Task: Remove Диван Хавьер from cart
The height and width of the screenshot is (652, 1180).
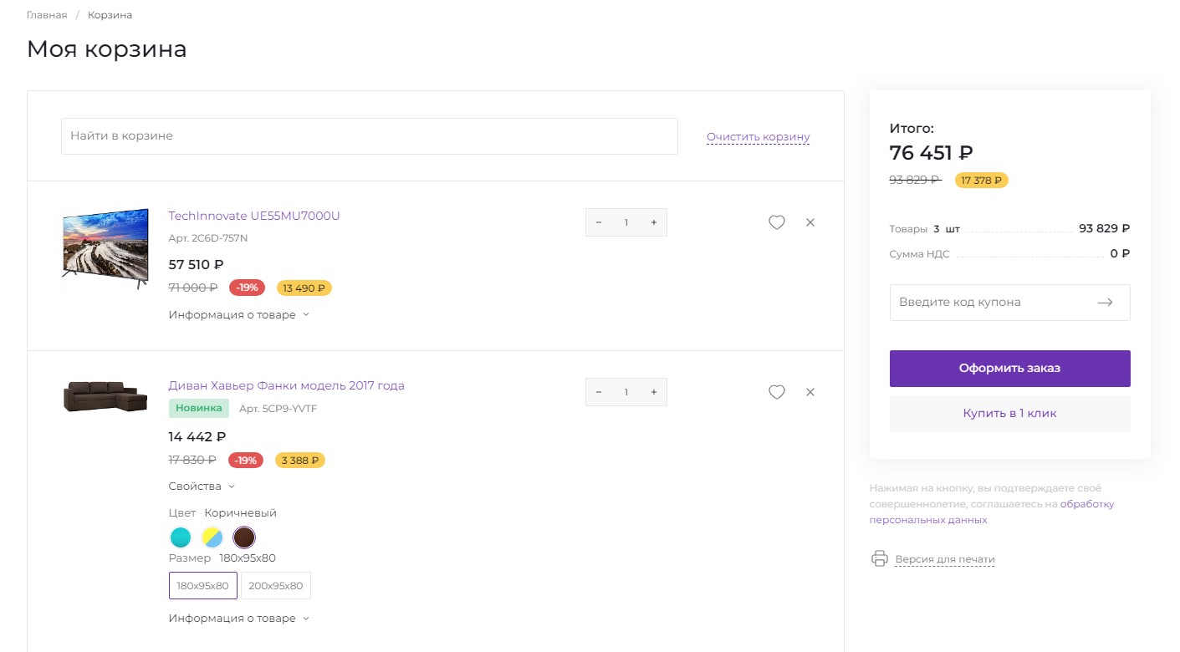Action: click(810, 392)
